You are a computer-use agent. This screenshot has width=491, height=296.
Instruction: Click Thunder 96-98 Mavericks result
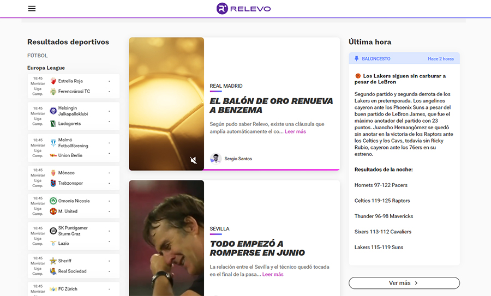click(384, 216)
